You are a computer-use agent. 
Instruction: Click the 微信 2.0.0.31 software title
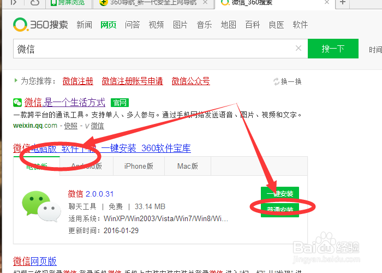pos(91,194)
